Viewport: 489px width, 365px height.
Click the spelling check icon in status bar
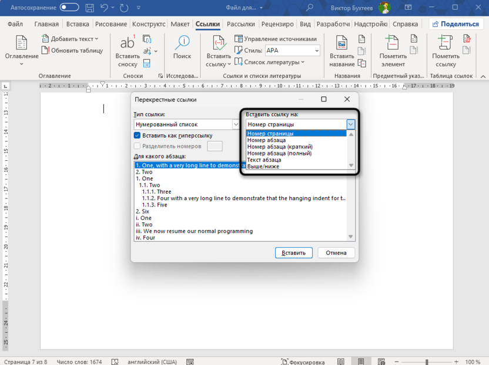coord(115,362)
